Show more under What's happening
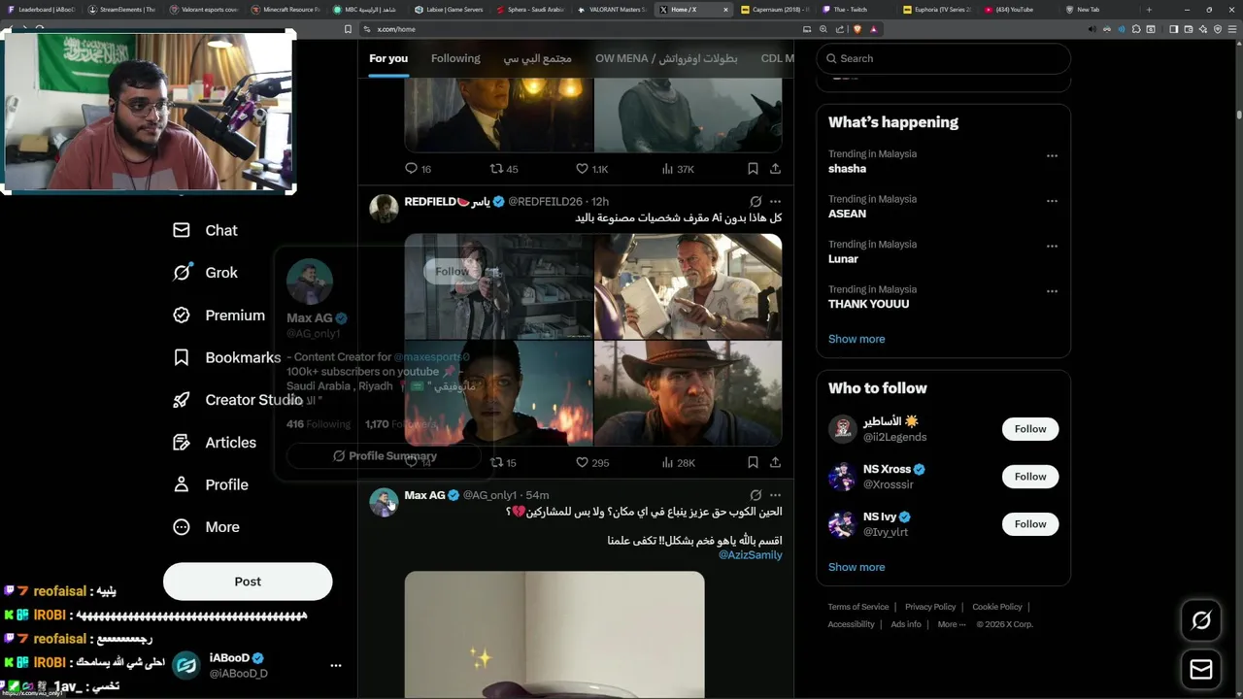Image resolution: width=1243 pixels, height=699 pixels. (x=857, y=339)
